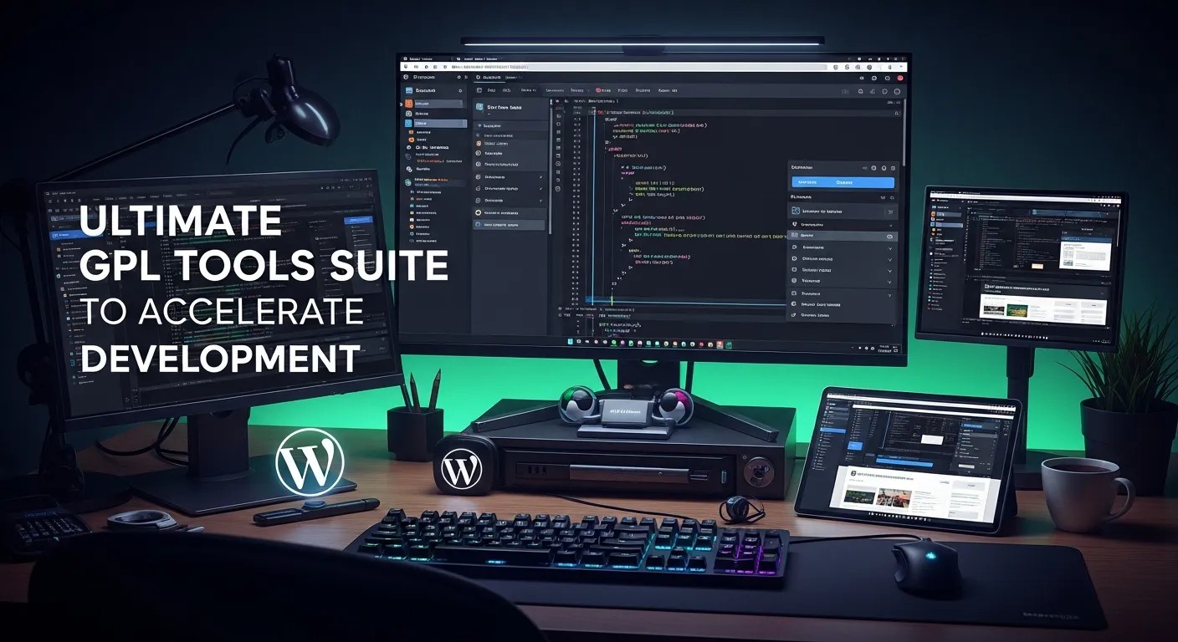Expand the first chevron row in the right panel
The width and height of the screenshot is (1178, 642).
pos(889,225)
